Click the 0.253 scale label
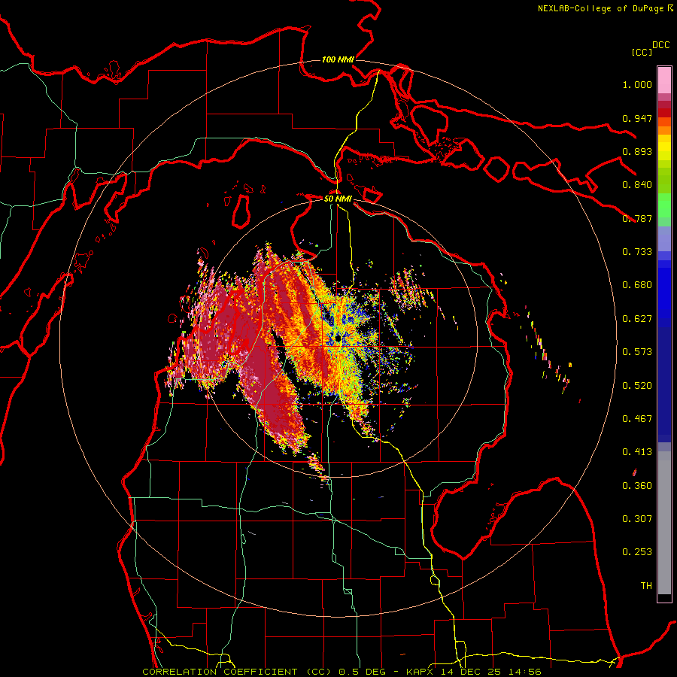This screenshot has height=677, width=677. point(637,552)
